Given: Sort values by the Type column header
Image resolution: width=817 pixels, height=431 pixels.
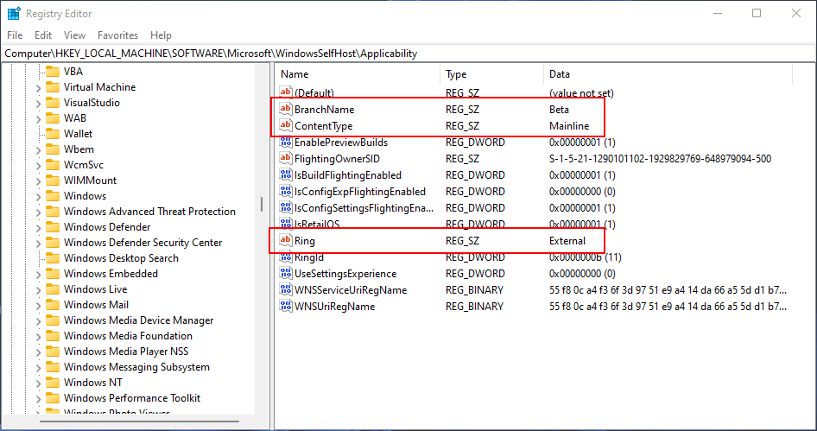Looking at the screenshot, I should tap(492, 74).
